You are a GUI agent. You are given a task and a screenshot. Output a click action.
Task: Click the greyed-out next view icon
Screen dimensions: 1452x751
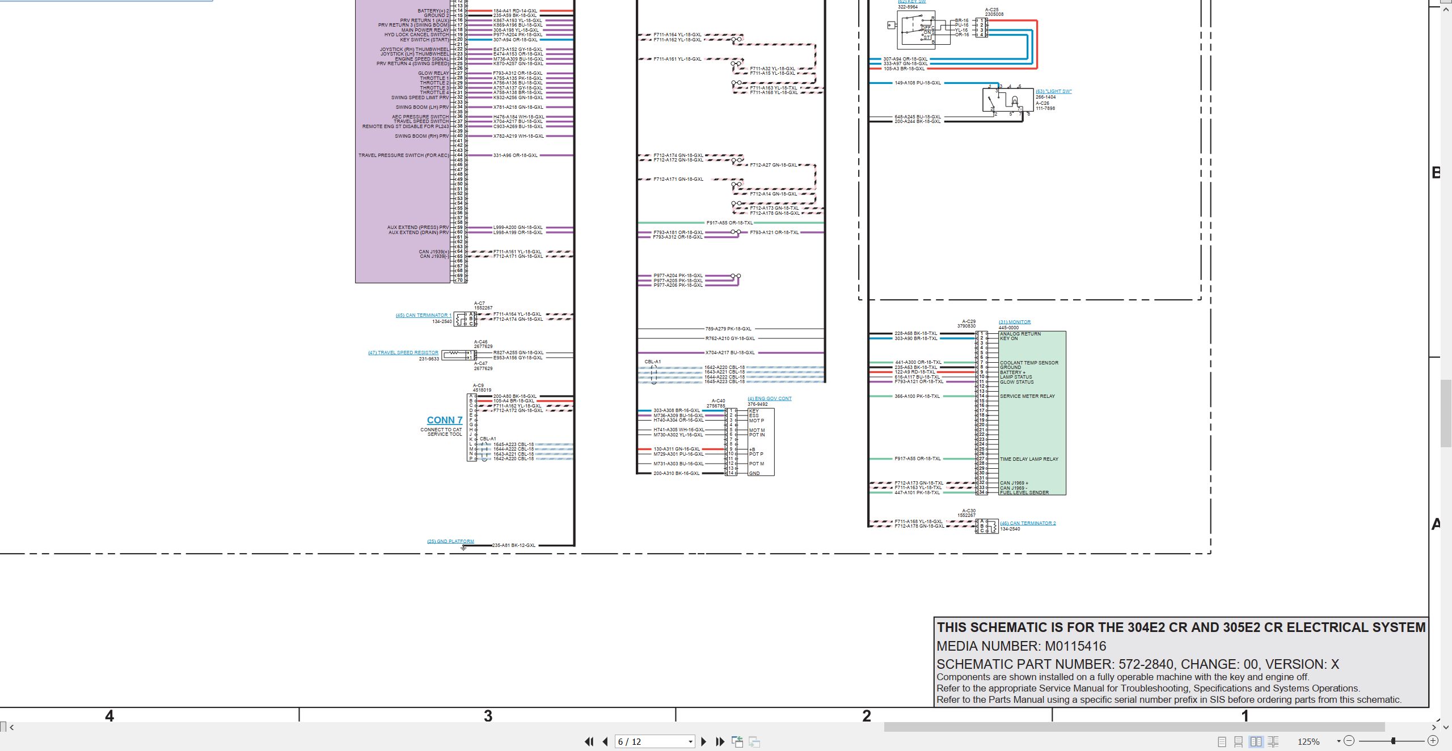pos(754,741)
